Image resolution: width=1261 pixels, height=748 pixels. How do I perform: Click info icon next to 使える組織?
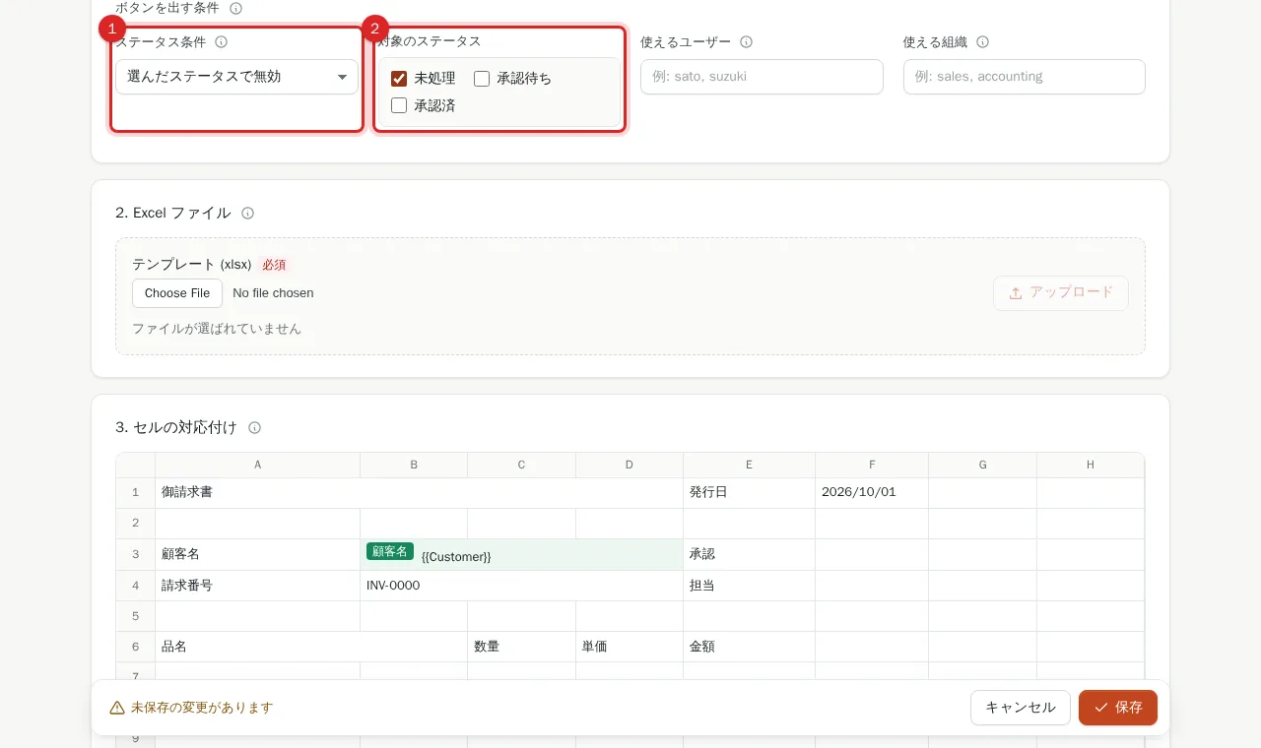click(x=982, y=42)
